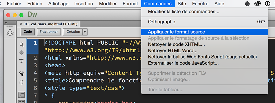Open the round face menu bar icon
Image resolution: width=275 pixels, height=103 pixels.
[248, 4]
